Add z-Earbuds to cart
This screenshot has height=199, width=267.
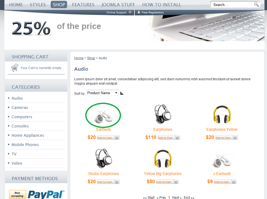click(x=225, y=182)
